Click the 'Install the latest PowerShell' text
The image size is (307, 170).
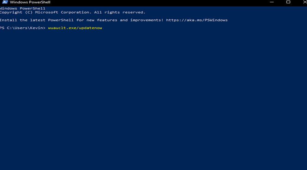coord(36,20)
